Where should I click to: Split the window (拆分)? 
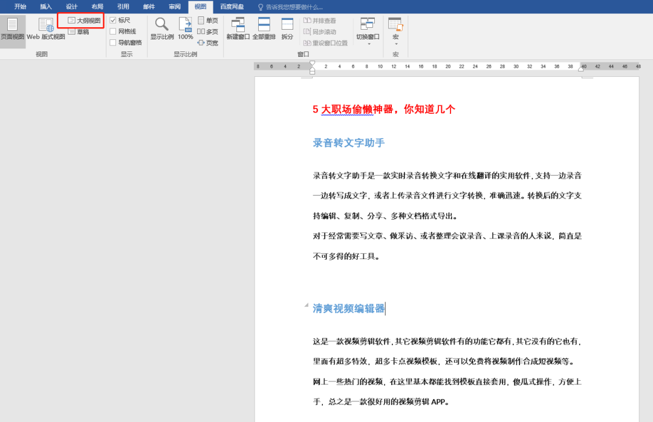pos(287,29)
